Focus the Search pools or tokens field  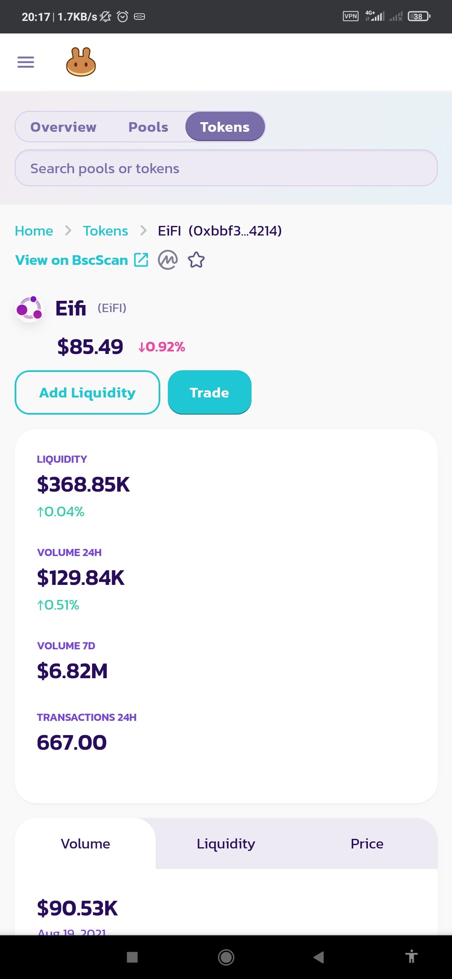(226, 168)
